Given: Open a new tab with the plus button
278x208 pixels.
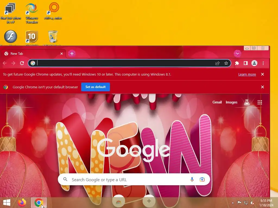Looking at the screenshot, I should pos(72,53).
